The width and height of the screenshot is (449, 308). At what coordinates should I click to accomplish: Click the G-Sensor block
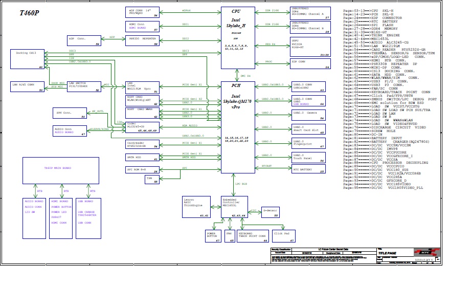point(271,212)
